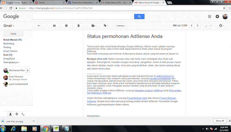Click the browser back arrow
Image resolution: width=231 pixels, height=132 pixels.
1,8
